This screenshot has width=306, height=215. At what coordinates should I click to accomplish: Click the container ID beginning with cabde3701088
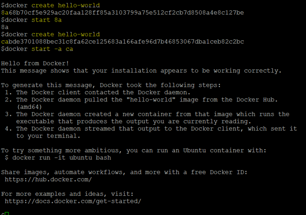[x=122, y=42]
